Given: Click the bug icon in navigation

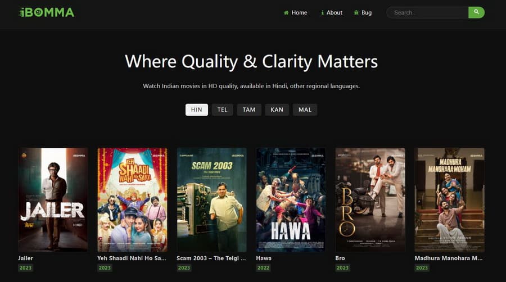Looking at the screenshot, I should pyautogui.click(x=356, y=12).
